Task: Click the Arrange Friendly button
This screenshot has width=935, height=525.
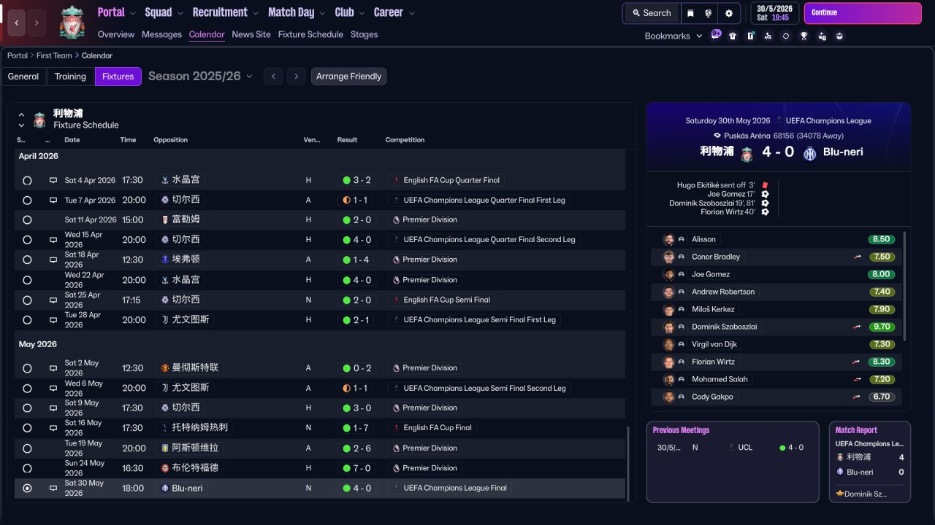Action: click(348, 77)
